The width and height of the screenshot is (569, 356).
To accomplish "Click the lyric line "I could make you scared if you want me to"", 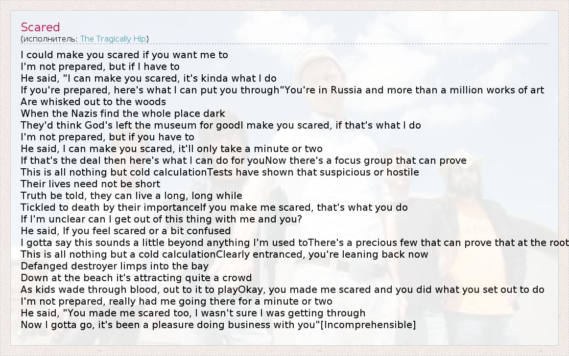I will click(124, 55).
